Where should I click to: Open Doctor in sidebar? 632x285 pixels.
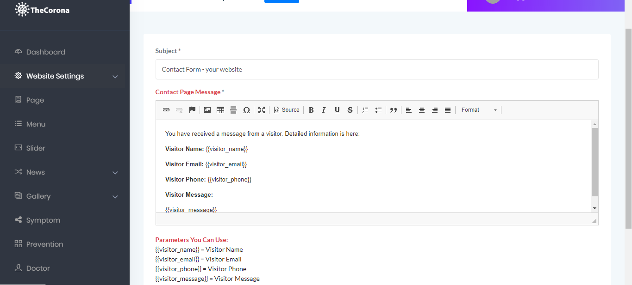38,268
